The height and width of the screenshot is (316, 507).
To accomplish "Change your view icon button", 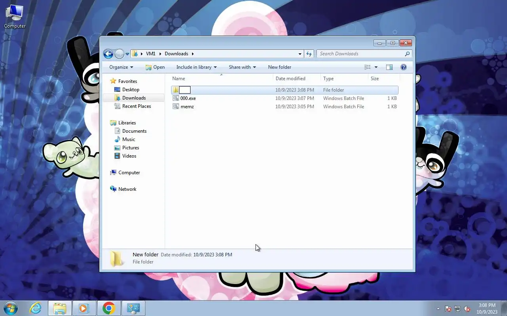I will click(368, 67).
